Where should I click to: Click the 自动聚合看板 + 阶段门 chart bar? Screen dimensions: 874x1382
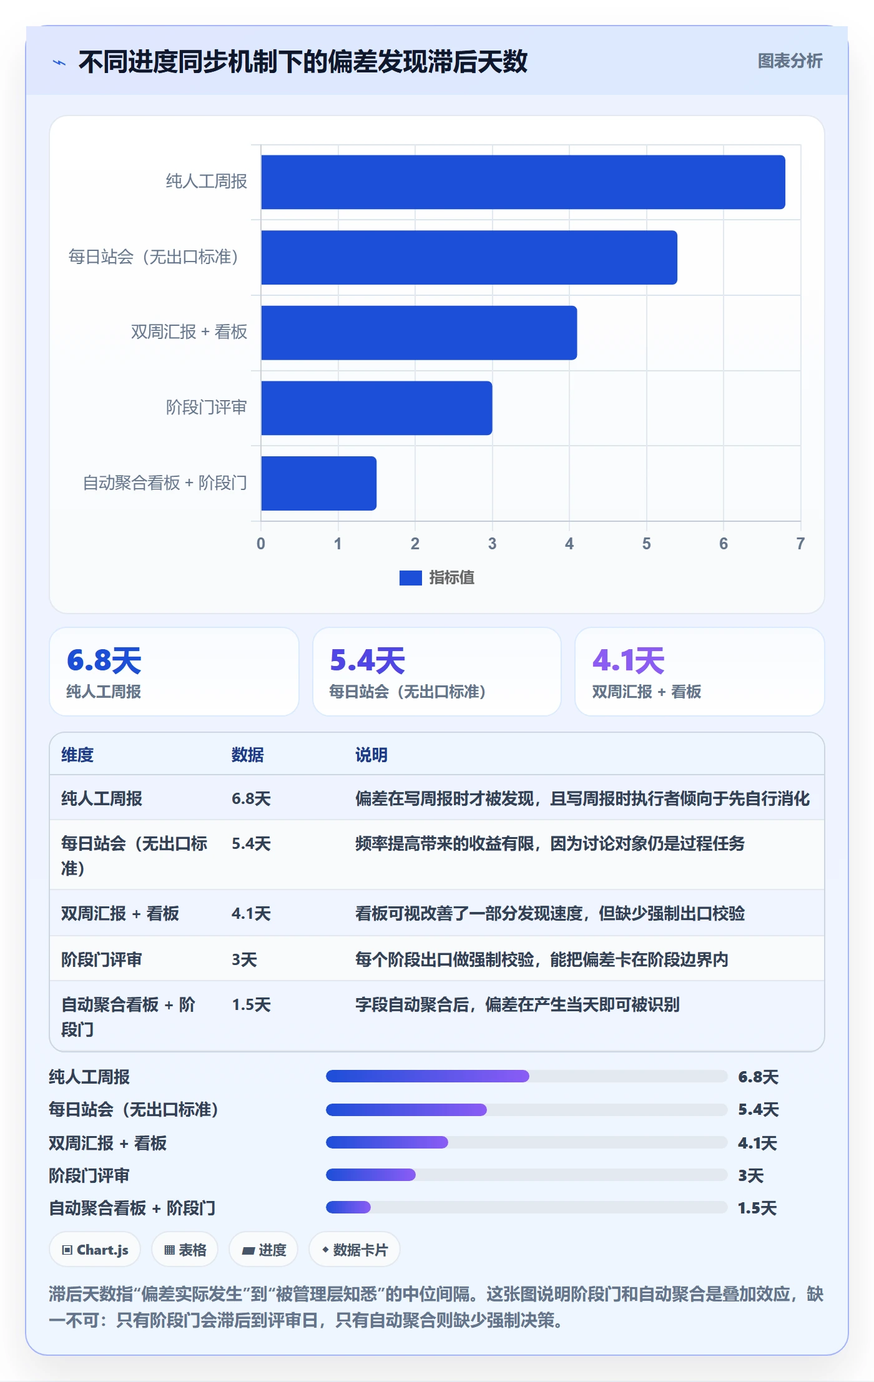(x=319, y=483)
